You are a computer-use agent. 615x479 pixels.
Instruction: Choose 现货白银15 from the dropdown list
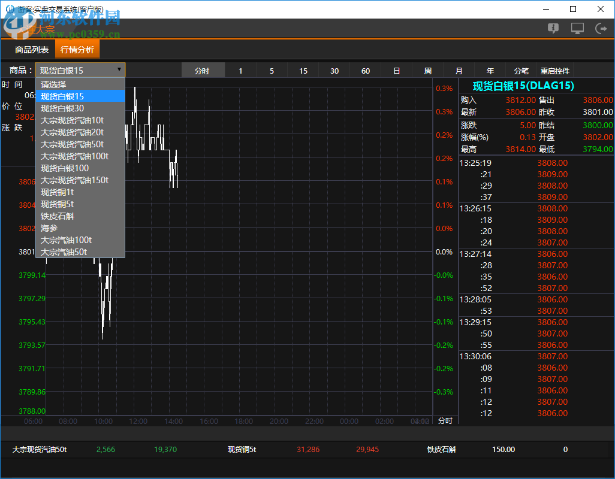(80, 96)
